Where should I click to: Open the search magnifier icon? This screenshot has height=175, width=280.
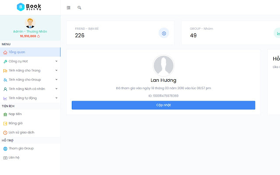pos(79,7)
